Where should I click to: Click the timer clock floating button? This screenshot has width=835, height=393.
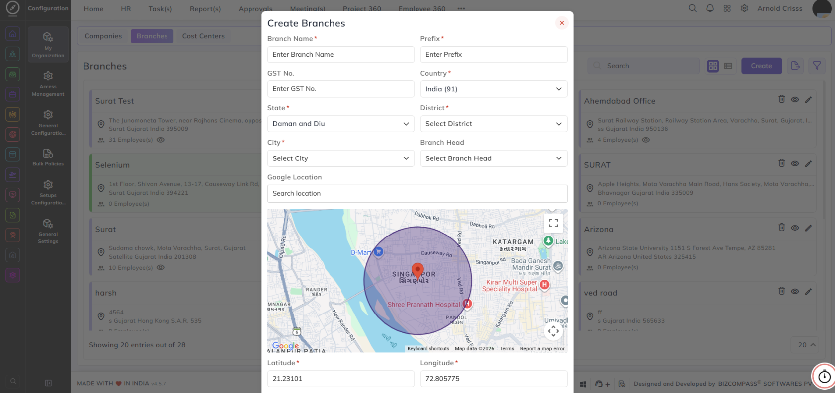pos(824,376)
